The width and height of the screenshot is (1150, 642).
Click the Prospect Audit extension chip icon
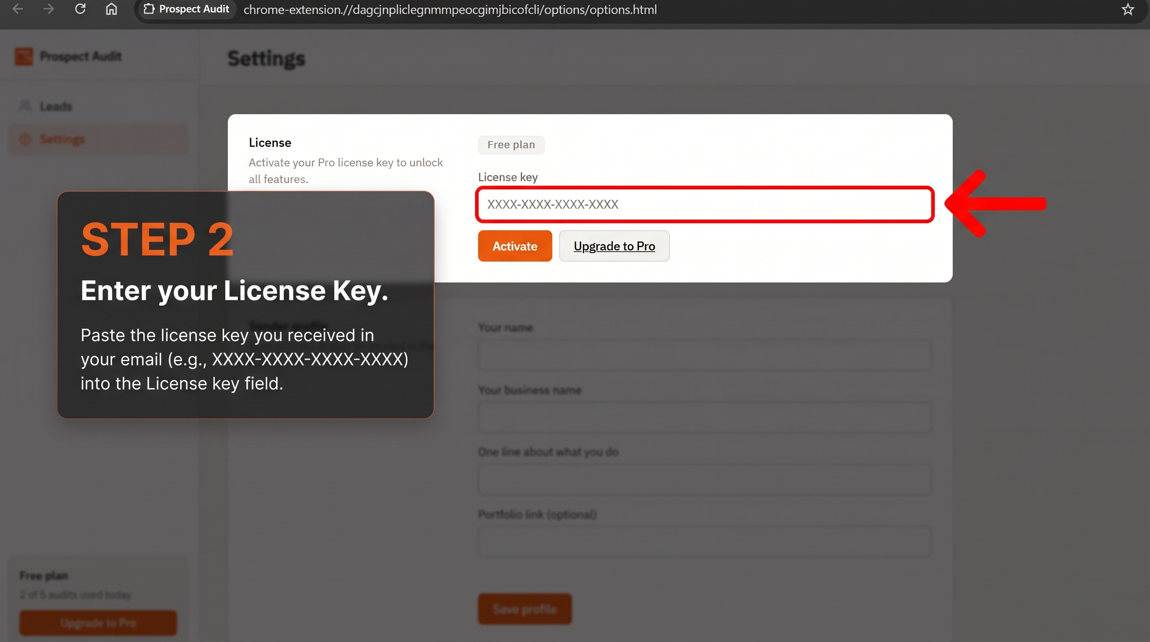(149, 9)
